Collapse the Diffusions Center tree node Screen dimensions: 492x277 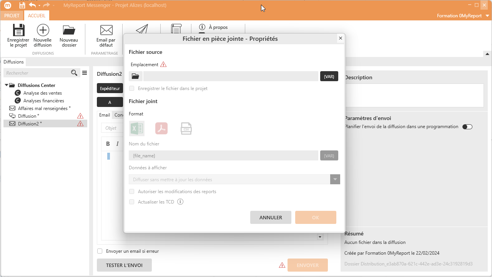point(7,85)
